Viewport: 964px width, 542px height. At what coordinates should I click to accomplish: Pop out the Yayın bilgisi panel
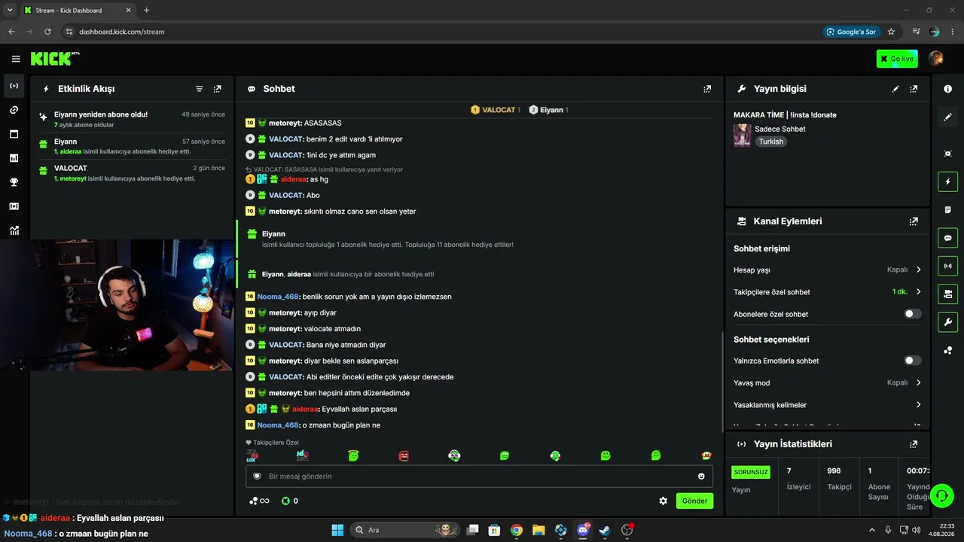point(914,89)
